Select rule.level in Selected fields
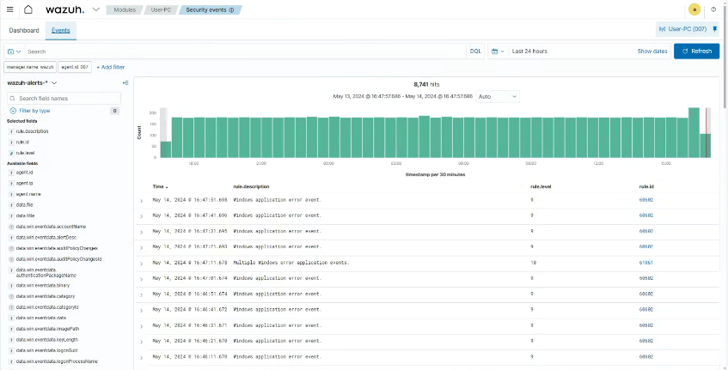The image size is (728, 370). (25, 153)
